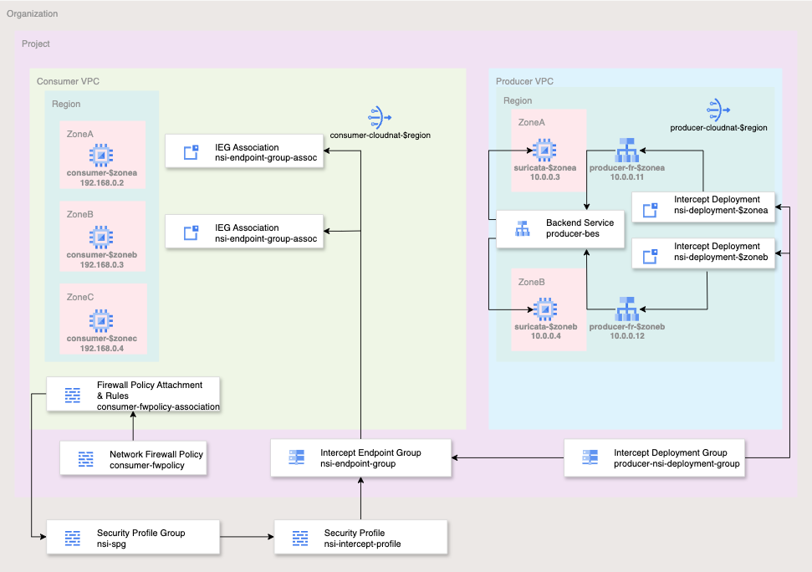Click the Intercept Deployment nsi-deployment-$zonea box
The width and height of the screenshot is (812, 572).
[x=704, y=205]
